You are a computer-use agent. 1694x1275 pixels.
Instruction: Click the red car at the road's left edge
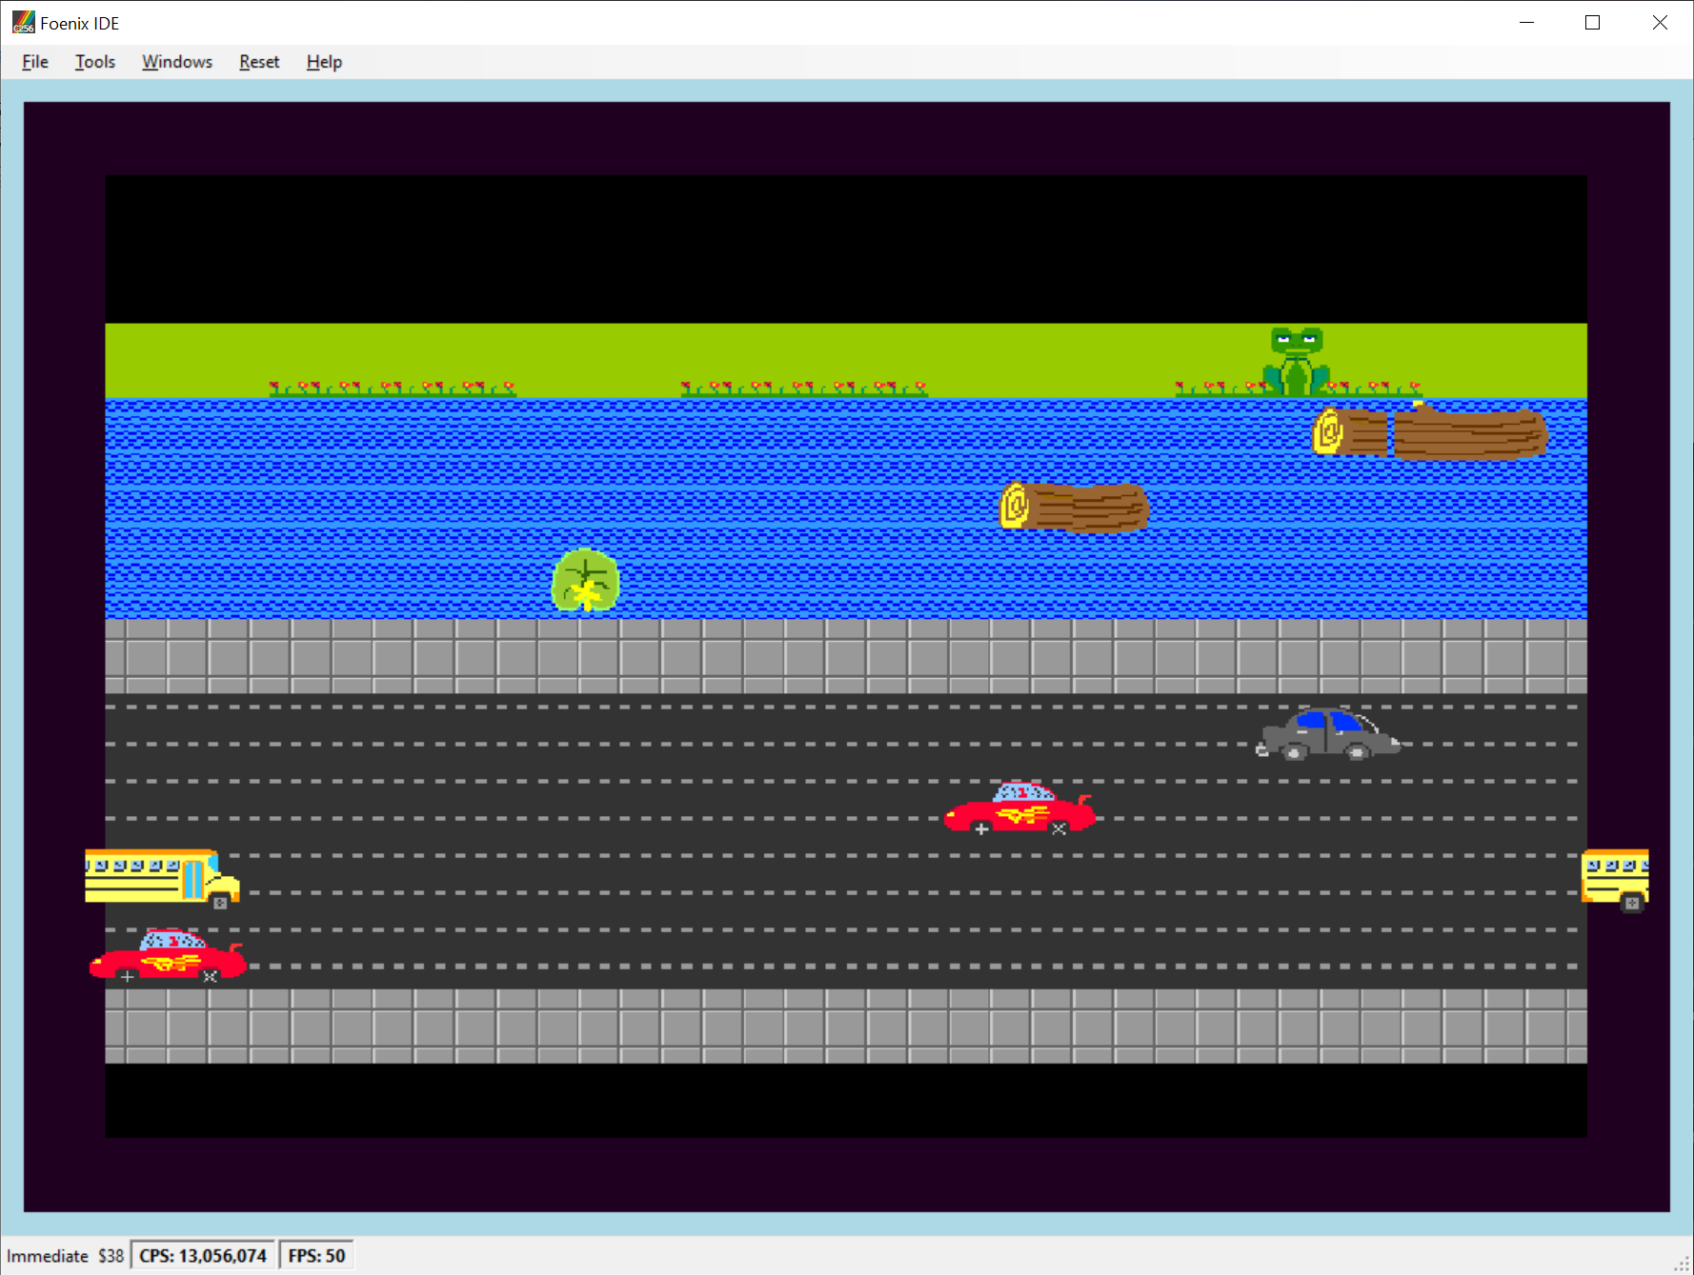click(x=168, y=956)
